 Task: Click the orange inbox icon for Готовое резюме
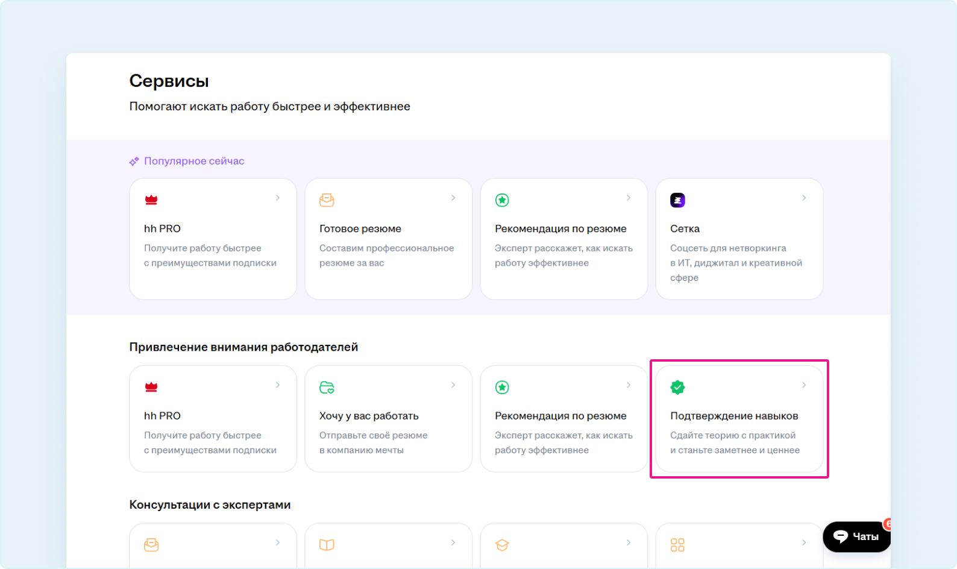tap(327, 200)
